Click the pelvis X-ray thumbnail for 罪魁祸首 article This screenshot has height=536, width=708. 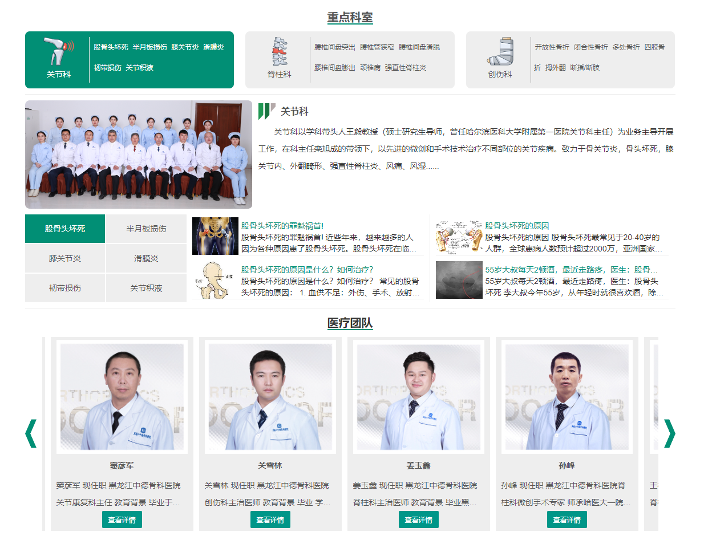(215, 236)
